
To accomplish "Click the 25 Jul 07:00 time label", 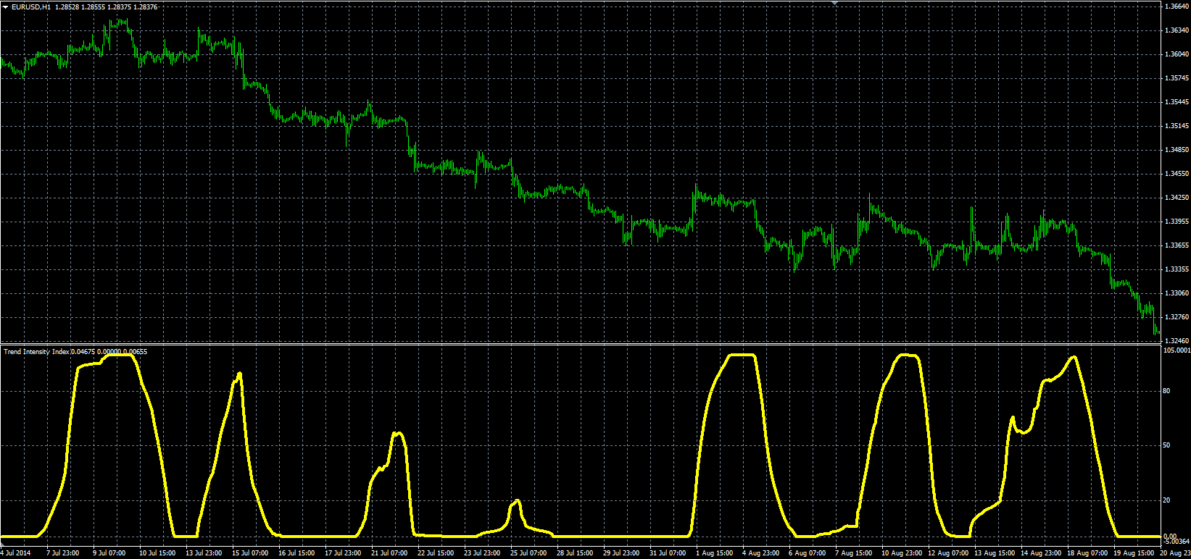I will click(x=528, y=553).
